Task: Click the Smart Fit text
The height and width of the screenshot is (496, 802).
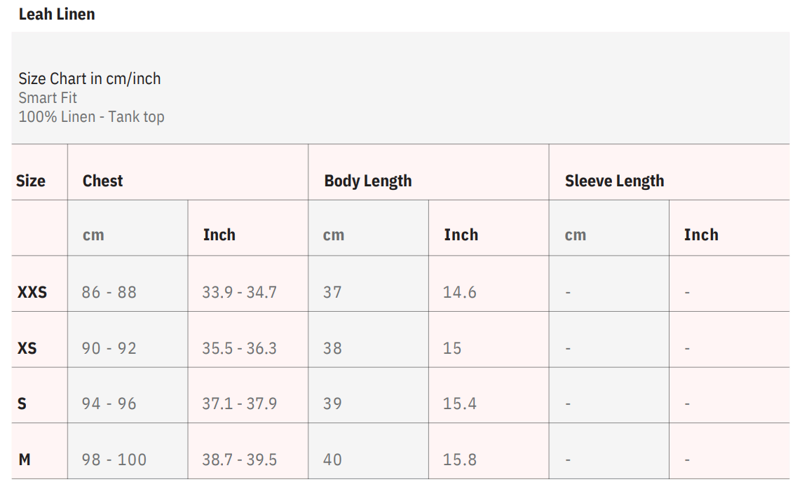Action: tap(48, 97)
